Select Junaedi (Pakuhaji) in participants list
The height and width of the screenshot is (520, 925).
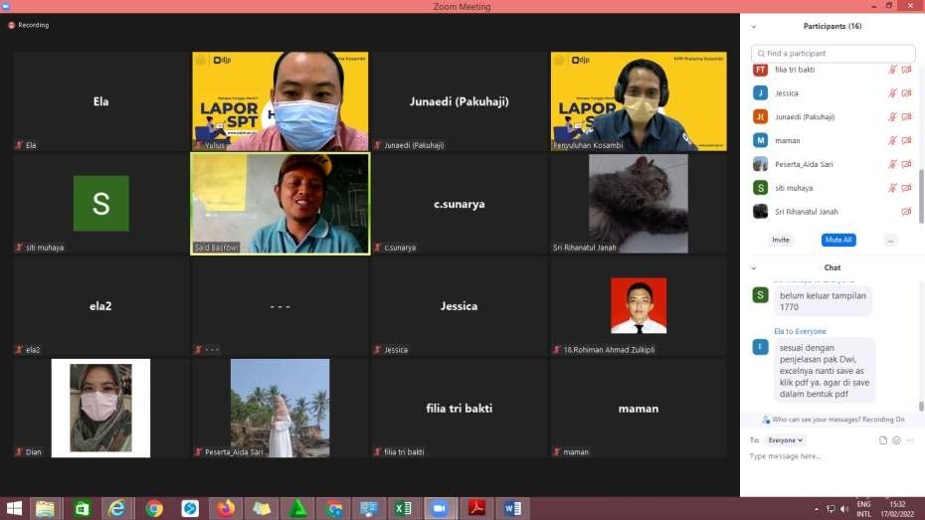(805, 117)
